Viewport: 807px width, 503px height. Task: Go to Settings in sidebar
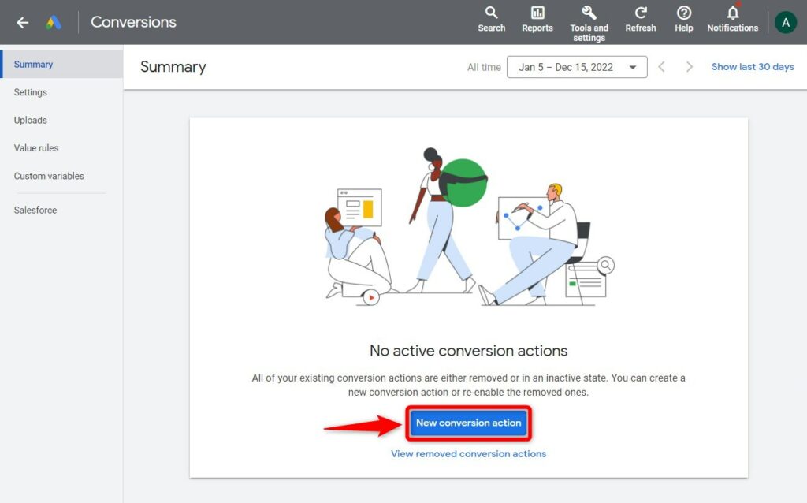coord(31,92)
